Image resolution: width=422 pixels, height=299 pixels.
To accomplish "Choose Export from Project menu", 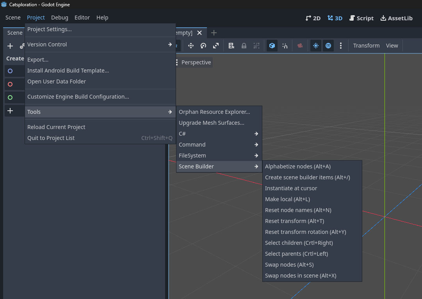I will point(100,60).
